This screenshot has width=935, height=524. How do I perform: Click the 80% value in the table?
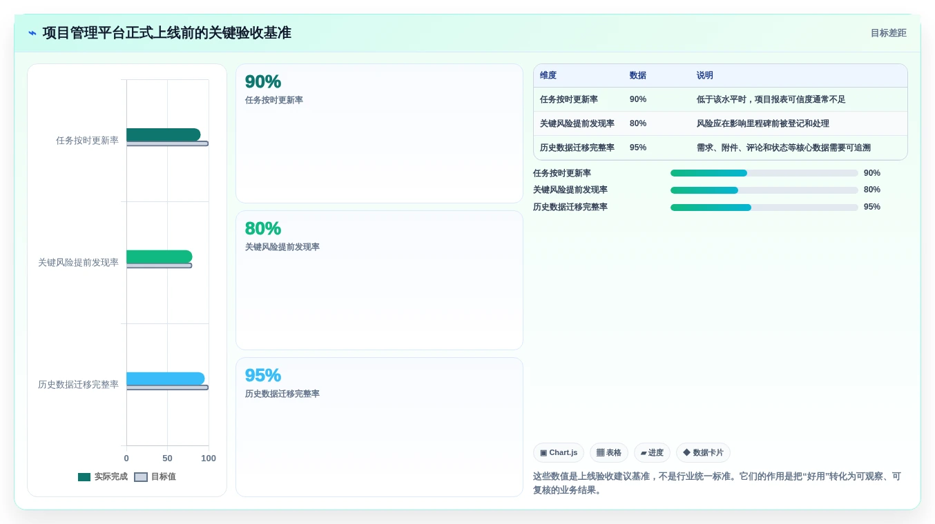[638, 123]
